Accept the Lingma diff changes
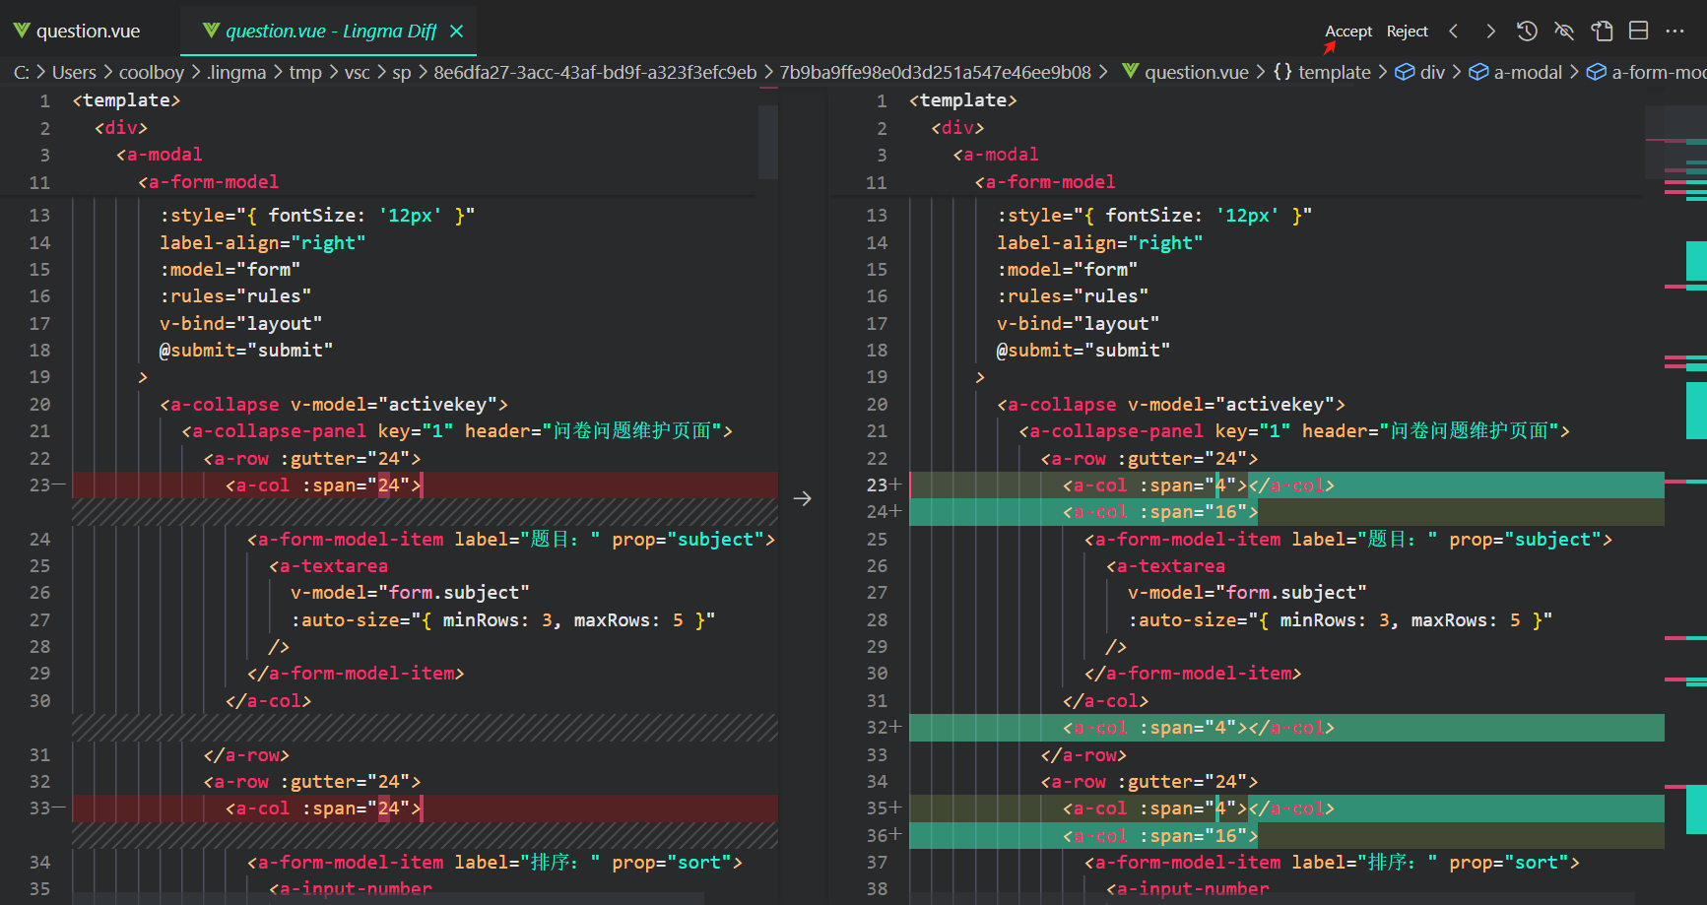Screen dimensions: 1707x905 point(1348,32)
